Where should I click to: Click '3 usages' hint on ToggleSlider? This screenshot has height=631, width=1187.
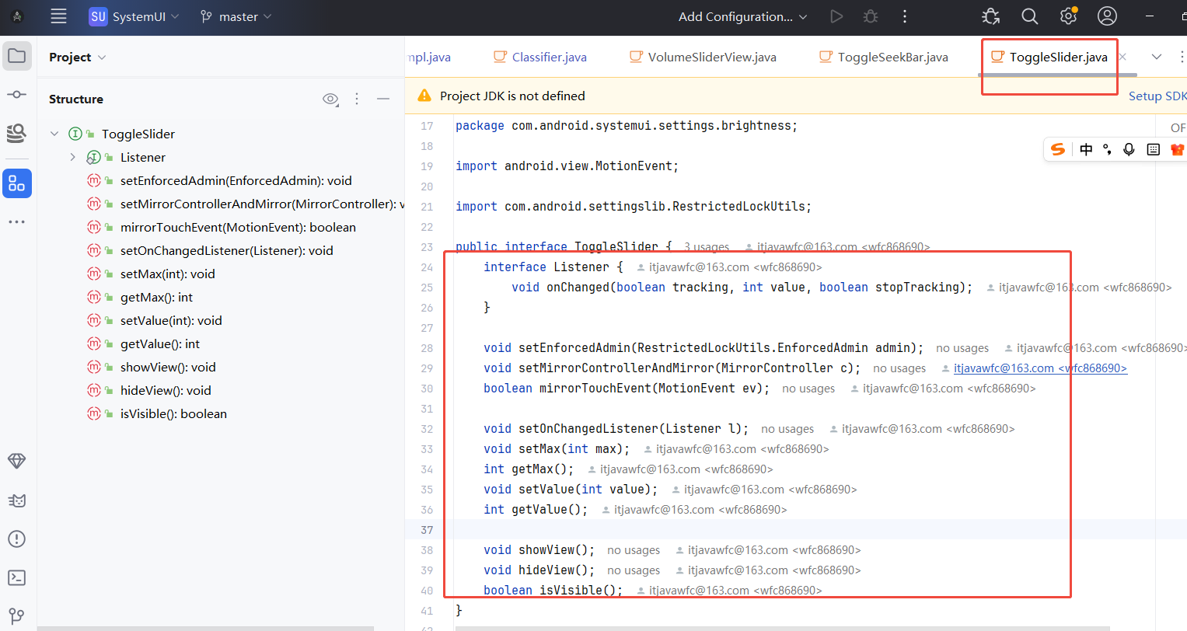click(x=707, y=247)
